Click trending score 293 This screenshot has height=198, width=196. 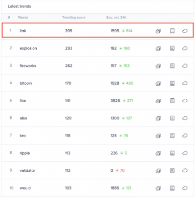(x=69, y=48)
